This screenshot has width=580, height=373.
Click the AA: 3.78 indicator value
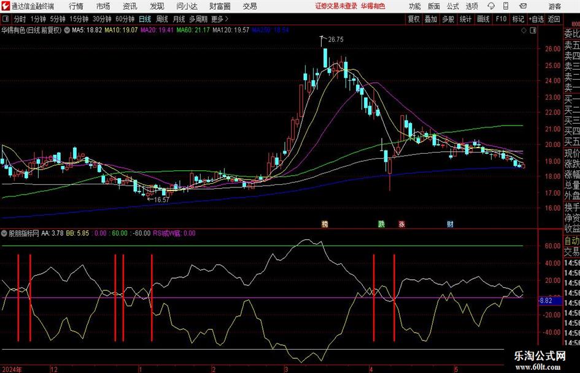(x=53, y=233)
